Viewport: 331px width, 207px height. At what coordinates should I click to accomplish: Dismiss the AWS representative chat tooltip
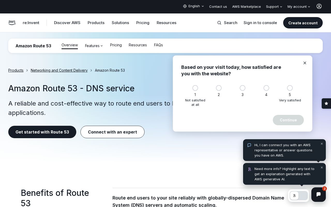pyautogui.click(x=322, y=144)
